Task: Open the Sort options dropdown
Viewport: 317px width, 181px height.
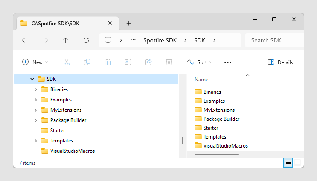Action: pos(200,62)
